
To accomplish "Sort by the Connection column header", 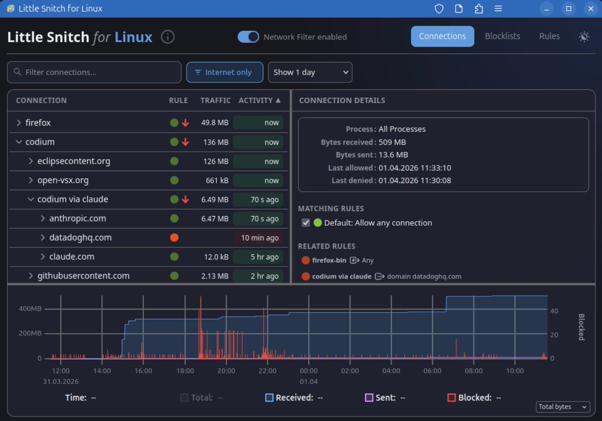I will point(41,100).
